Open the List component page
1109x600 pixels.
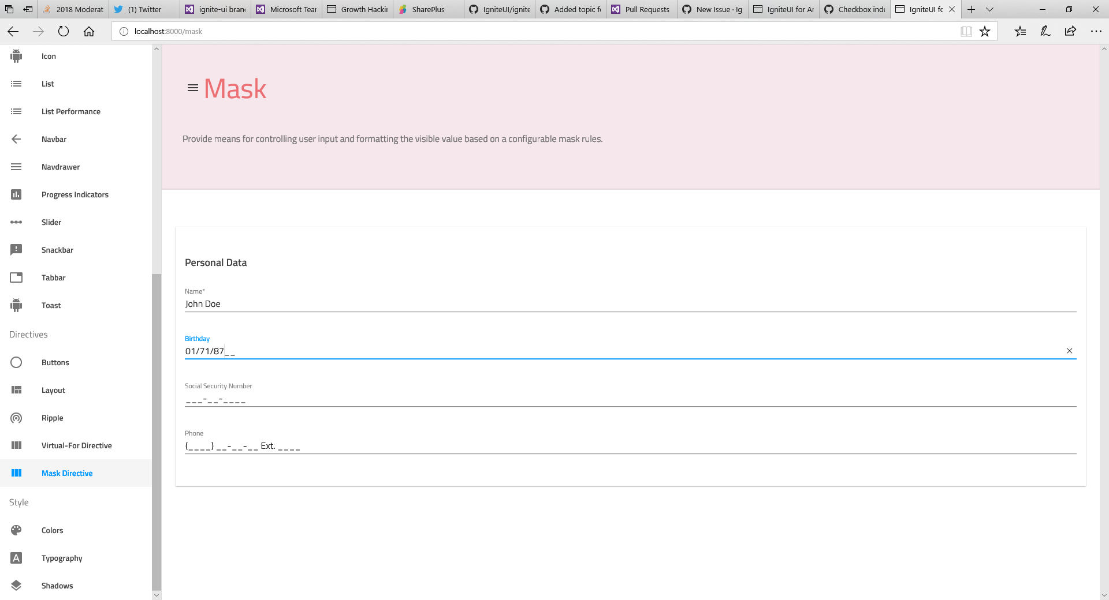[x=76, y=84]
